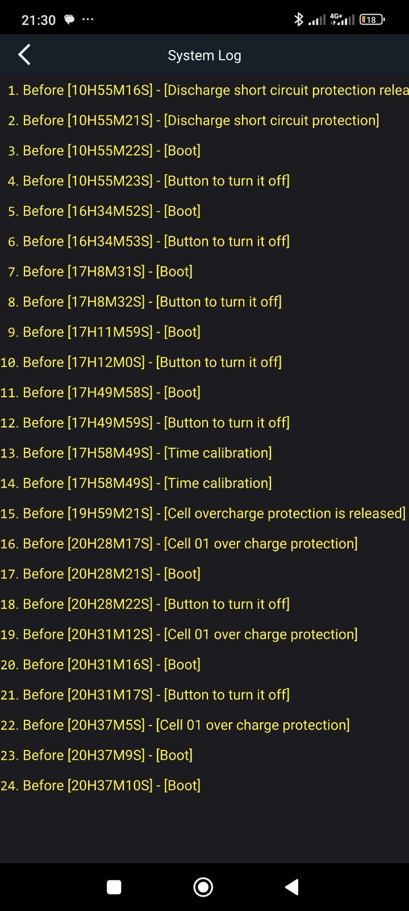
Task: Select log entry 24 Boot at 20H37M10S
Action: tap(204, 785)
